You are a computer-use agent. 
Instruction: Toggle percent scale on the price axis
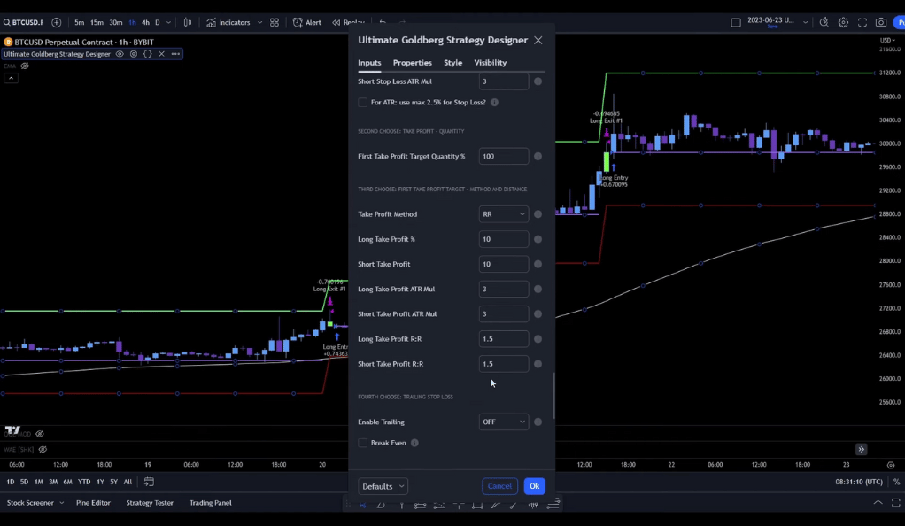tap(896, 482)
